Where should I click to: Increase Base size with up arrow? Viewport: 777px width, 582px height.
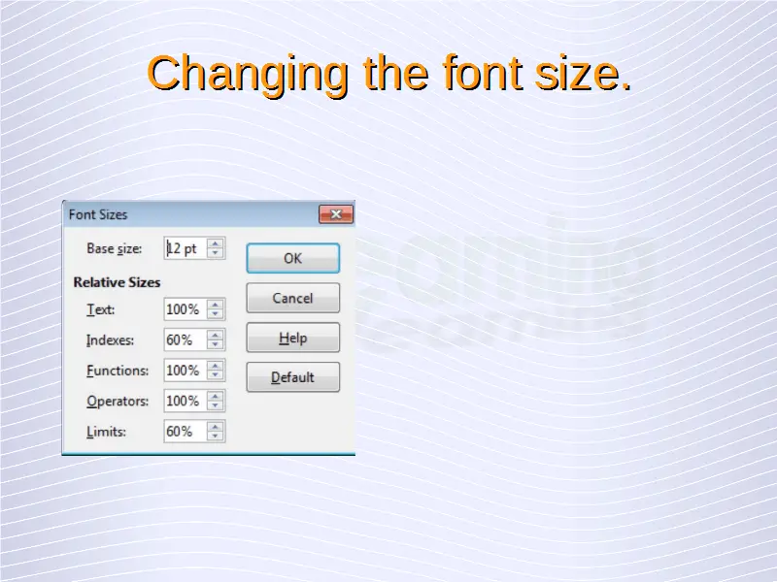coord(216,243)
